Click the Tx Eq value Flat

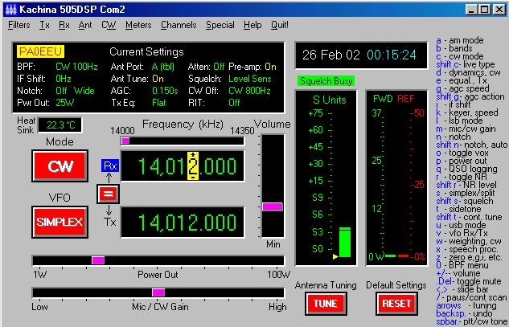(159, 103)
